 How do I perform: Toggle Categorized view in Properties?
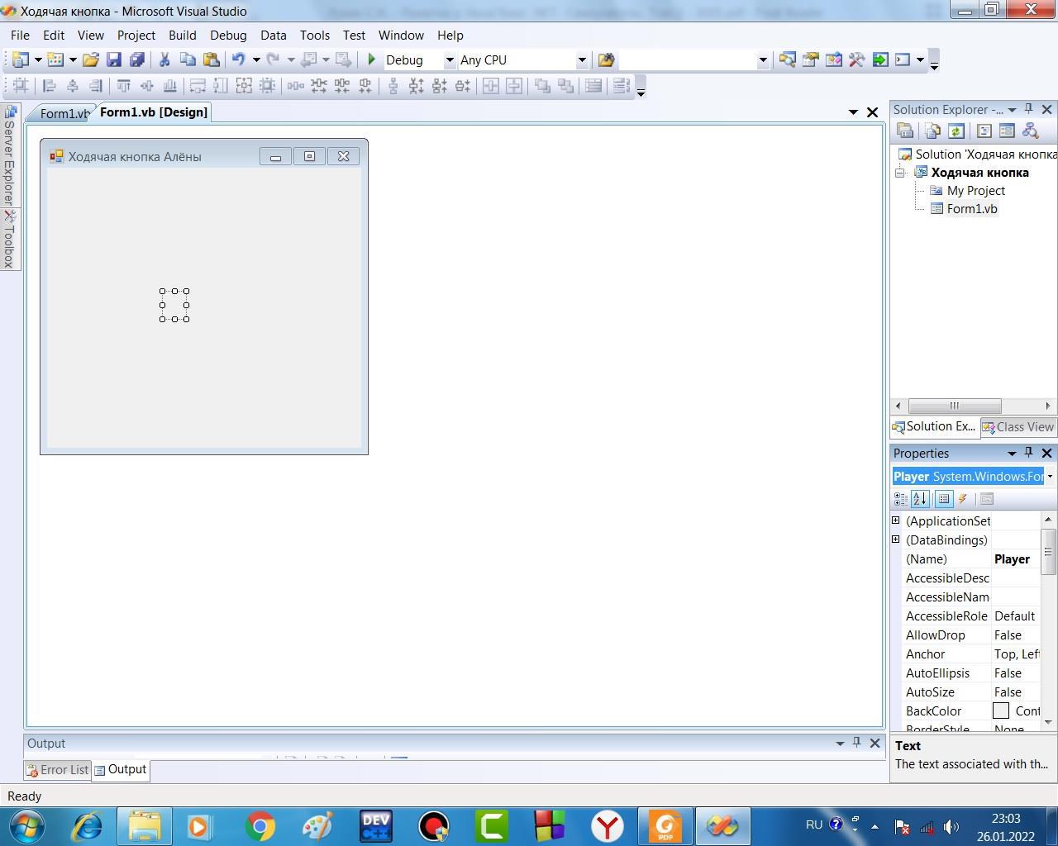901,499
